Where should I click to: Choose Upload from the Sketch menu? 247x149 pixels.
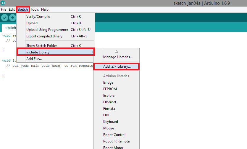click(56, 23)
